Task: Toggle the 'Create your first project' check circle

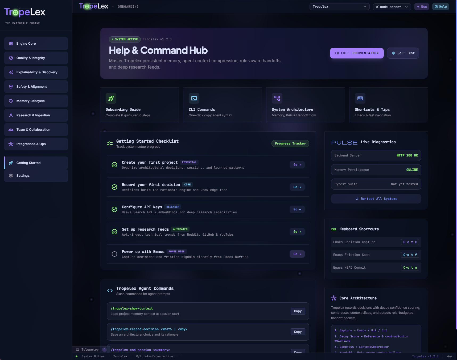Action: [114, 165]
